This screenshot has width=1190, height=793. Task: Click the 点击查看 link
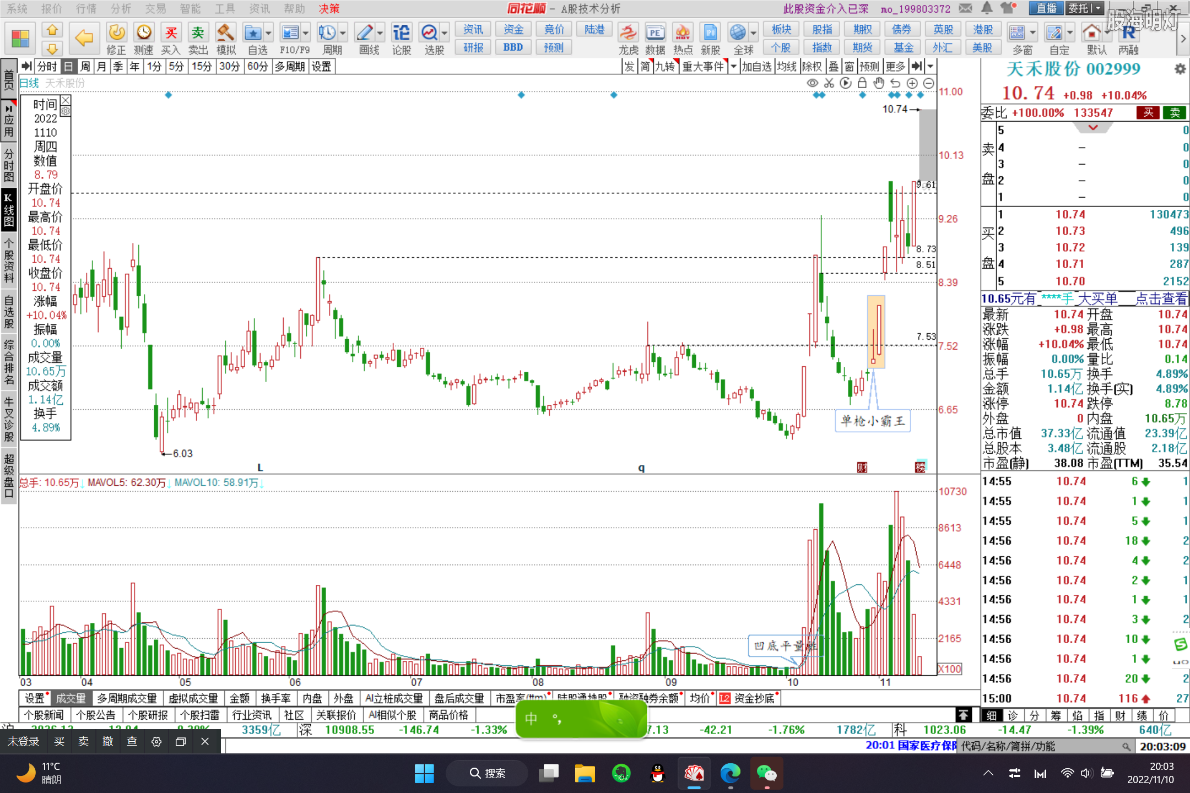point(1161,299)
